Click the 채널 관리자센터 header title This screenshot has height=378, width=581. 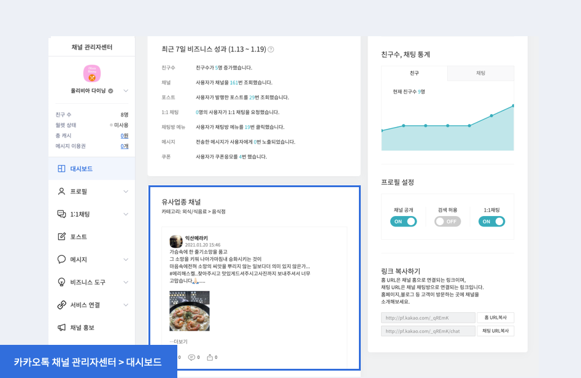pos(92,47)
